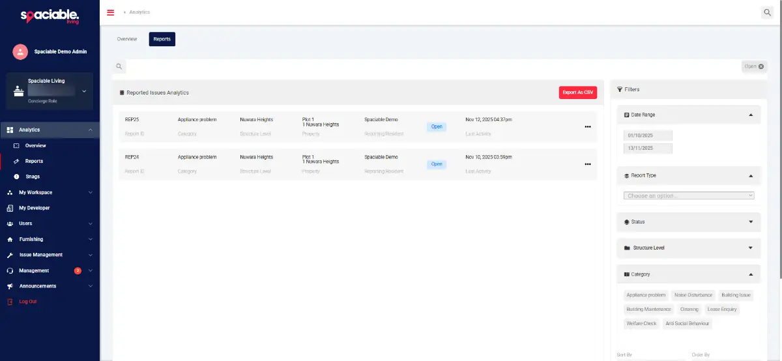
Task: Open the My Developer menu item
Action: point(35,208)
